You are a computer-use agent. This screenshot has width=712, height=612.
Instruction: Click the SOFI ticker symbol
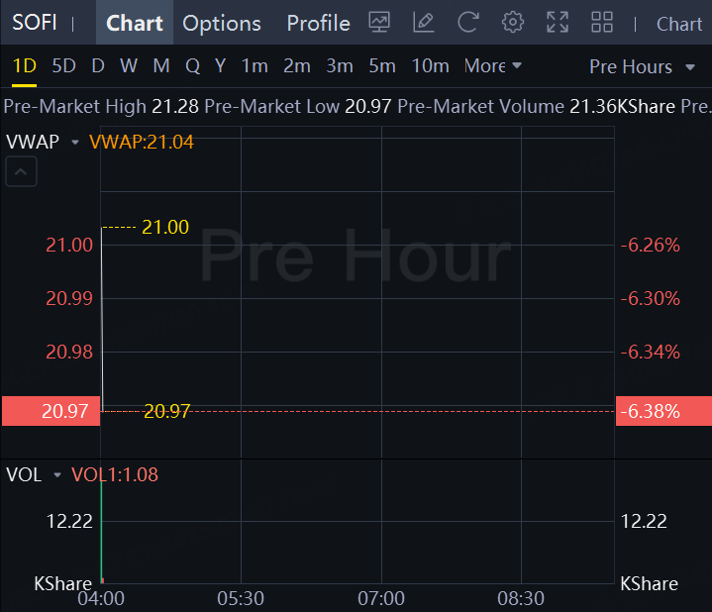click(35, 23)
